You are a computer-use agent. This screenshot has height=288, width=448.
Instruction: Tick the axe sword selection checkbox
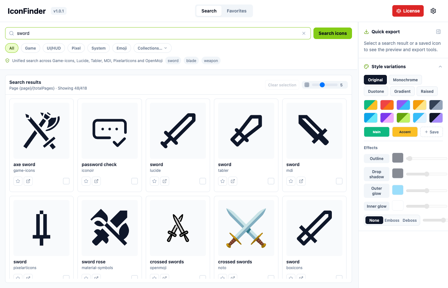(x=66, y=181)
